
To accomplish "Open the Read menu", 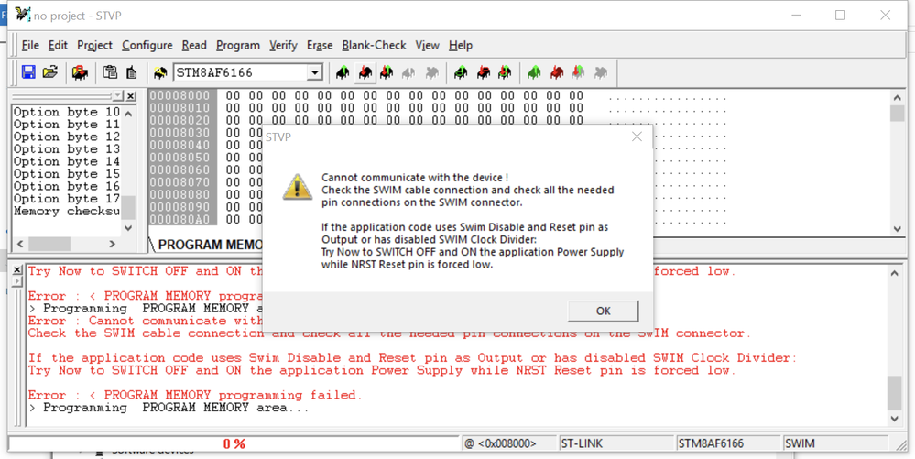I will 194,45.
